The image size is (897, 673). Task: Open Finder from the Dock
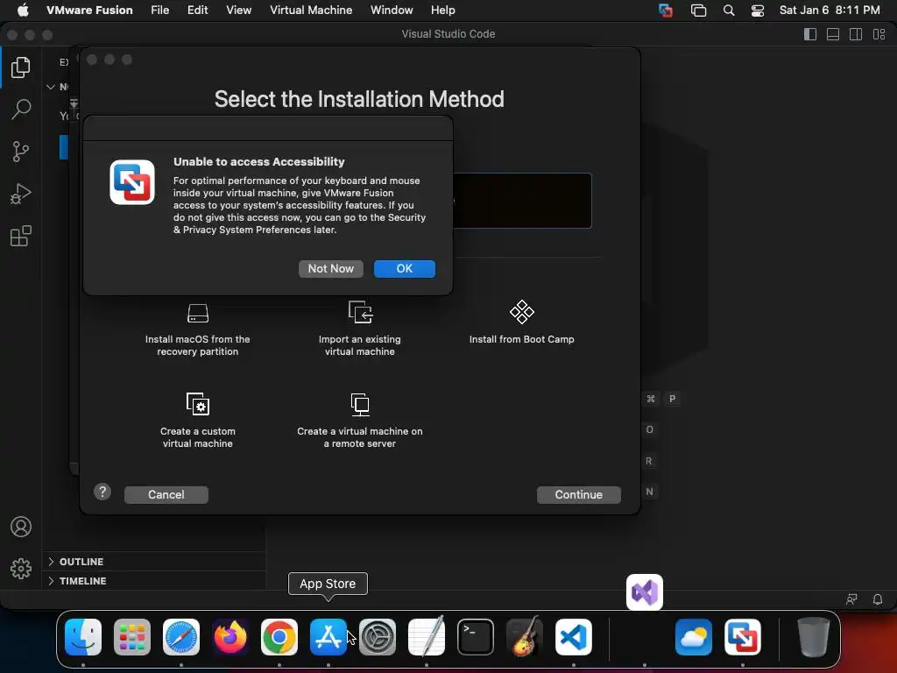(83, 637)
